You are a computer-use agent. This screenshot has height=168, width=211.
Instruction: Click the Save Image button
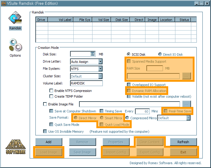(x=83, y=152)
